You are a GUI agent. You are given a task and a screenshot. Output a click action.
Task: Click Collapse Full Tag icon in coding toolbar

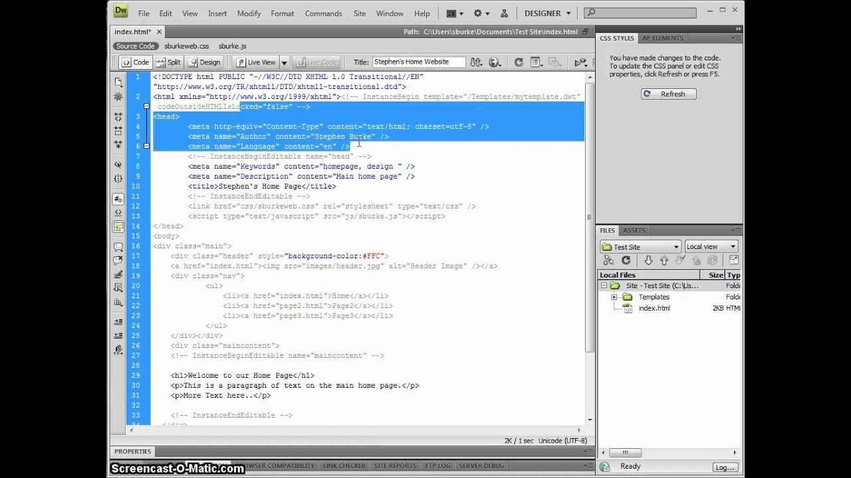118,117
